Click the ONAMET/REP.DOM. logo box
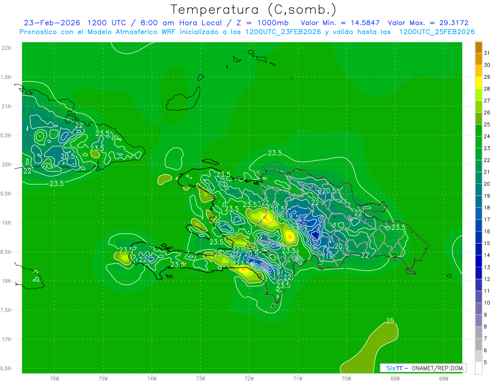 click(423, 368)
